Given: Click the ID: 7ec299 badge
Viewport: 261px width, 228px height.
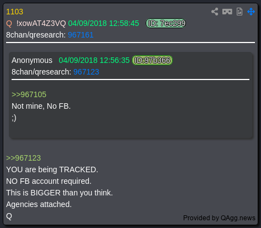Looking at the screenshot, I should point(166,23).
